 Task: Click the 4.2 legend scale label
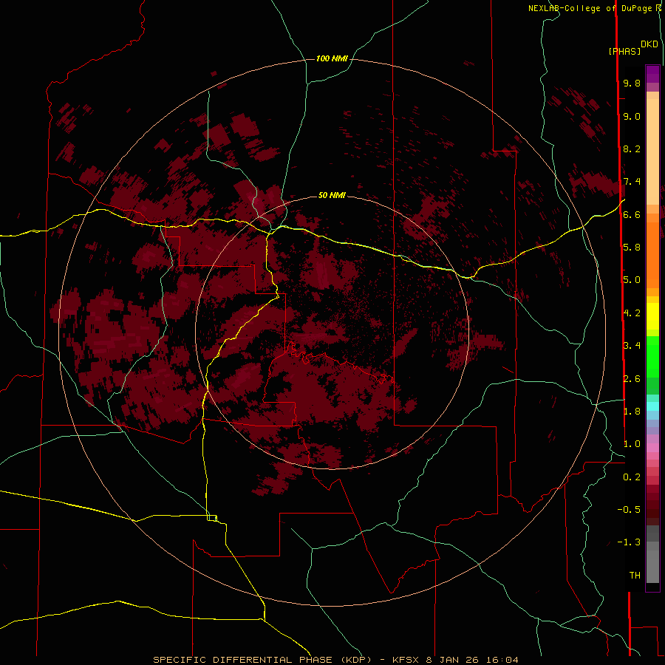tap(632, 313)
